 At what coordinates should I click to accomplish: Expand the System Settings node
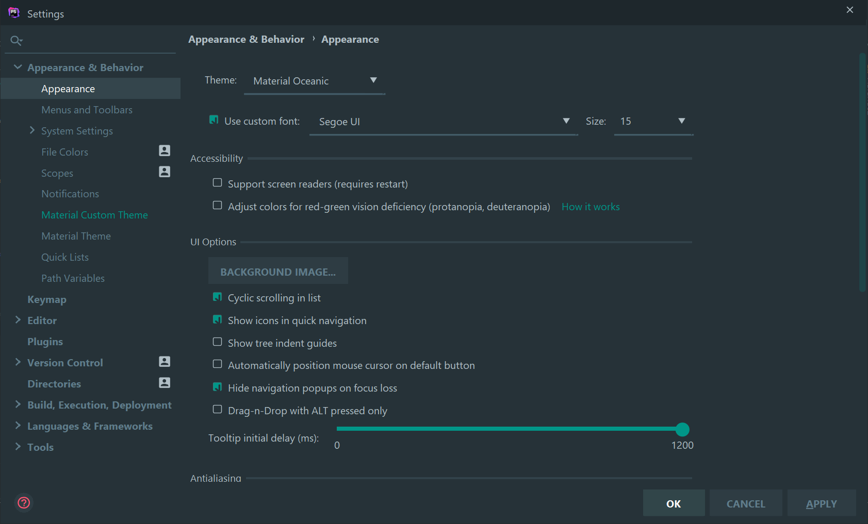32,130
